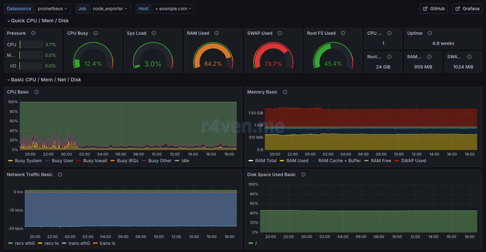Open the Job node_exporter dropdown
The image size is (486, 252).
tap(110, 9)
